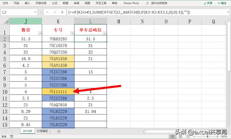Click the cancel X icon in formula bar
231x139 pixels.
(x=47, y=12)
